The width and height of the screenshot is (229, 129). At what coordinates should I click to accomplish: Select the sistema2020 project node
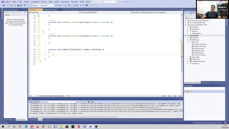[x=194, y=35]
